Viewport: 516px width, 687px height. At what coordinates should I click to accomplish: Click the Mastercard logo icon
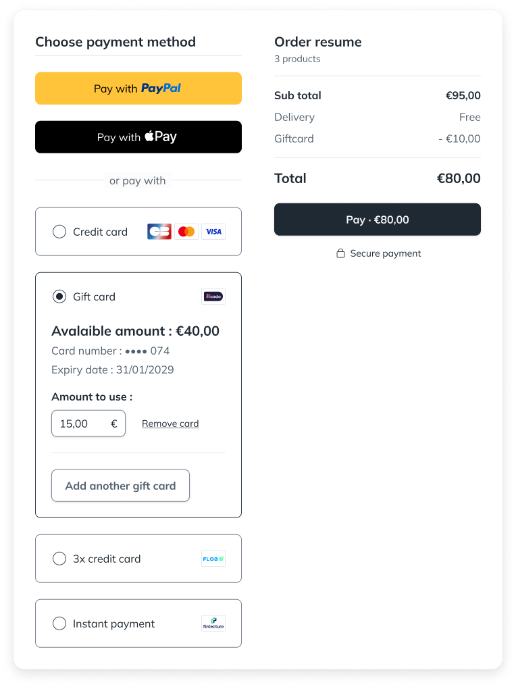(186, 232)
